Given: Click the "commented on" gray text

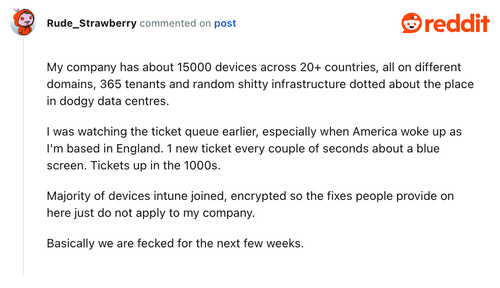Looking at the screenshot, I should click(175, 23).
